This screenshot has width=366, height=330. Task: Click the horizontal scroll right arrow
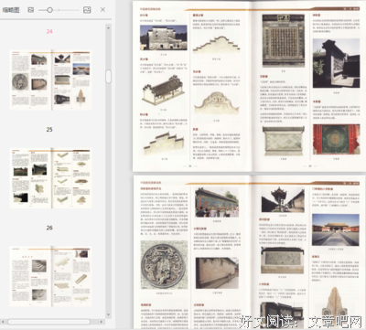pos(102,322)
